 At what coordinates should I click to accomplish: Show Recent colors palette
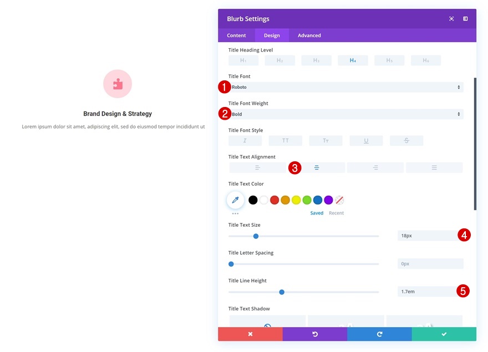pos(336,213)
